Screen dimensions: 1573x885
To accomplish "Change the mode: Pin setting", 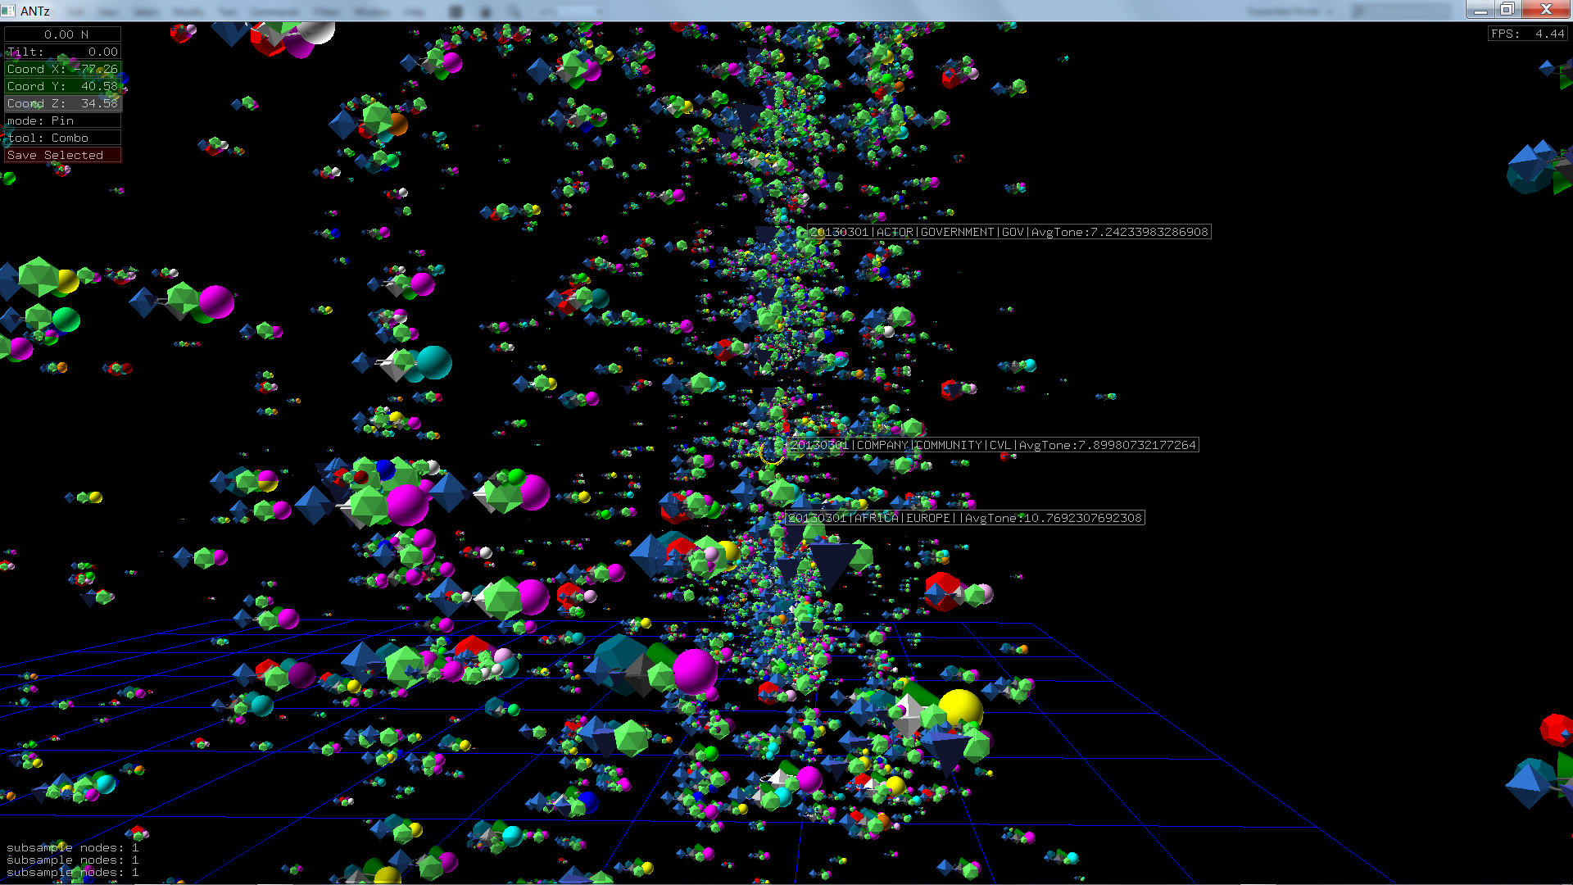I will 62,120.
